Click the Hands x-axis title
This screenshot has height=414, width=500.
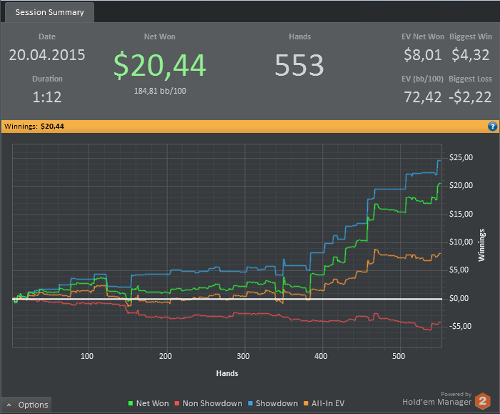(227, 373)
